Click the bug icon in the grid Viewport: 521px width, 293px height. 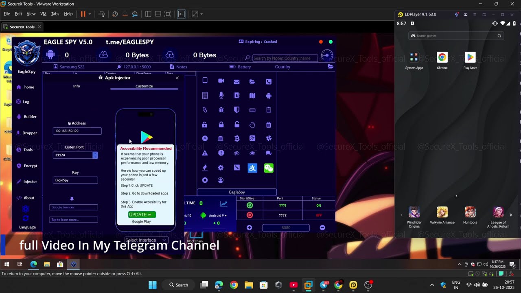pyautogui.click(x=221, y=110)
